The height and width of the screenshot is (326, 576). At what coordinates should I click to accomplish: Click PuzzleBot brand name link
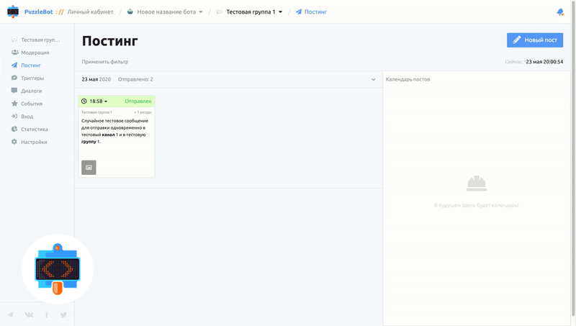(39, 12)
